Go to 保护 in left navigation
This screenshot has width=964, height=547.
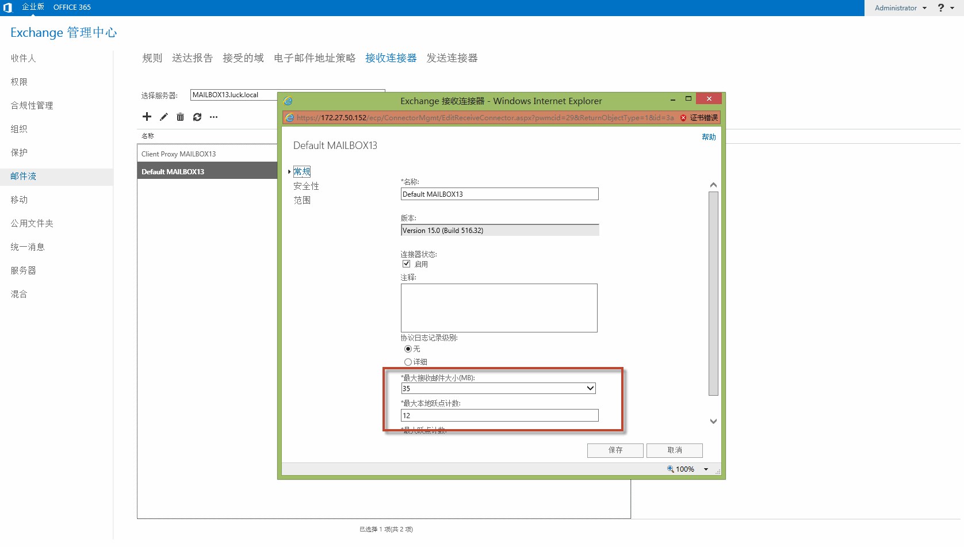[x=19, y=152]
